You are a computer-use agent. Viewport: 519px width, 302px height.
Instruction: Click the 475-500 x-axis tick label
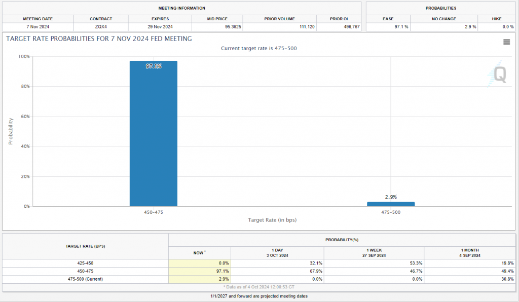[x=390, y=212]
